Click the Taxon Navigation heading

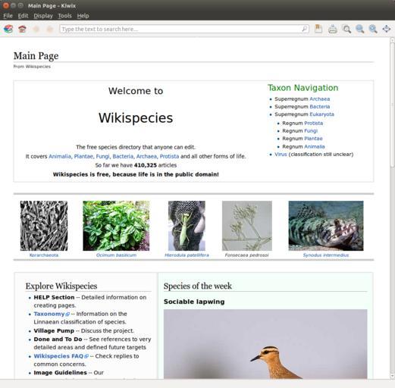303,88
